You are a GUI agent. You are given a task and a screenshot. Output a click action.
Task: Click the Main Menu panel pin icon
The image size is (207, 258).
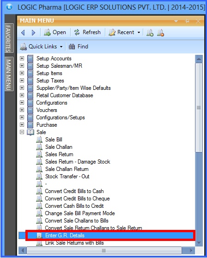(x=187, y=21)
